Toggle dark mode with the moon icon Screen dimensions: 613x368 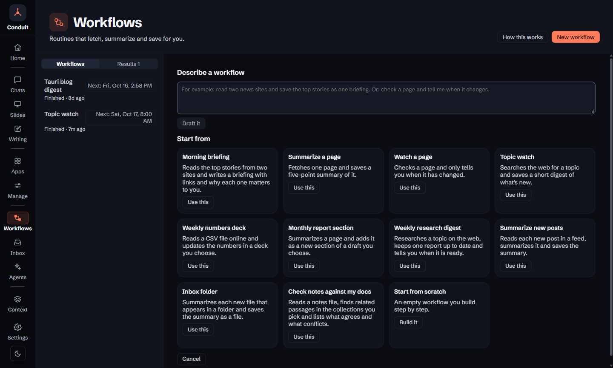[x=18, y=354]
